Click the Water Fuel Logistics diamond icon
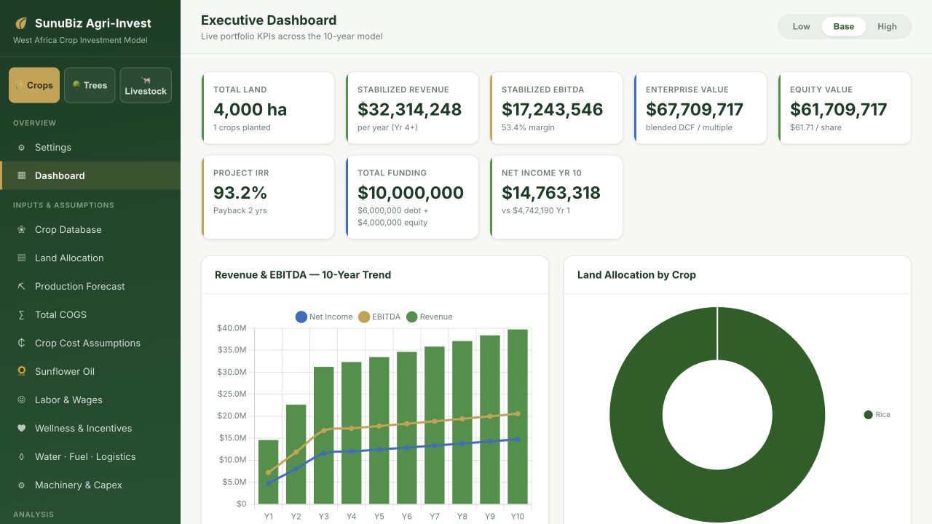The width and height of the screenshot is (932, 524). 21,456
